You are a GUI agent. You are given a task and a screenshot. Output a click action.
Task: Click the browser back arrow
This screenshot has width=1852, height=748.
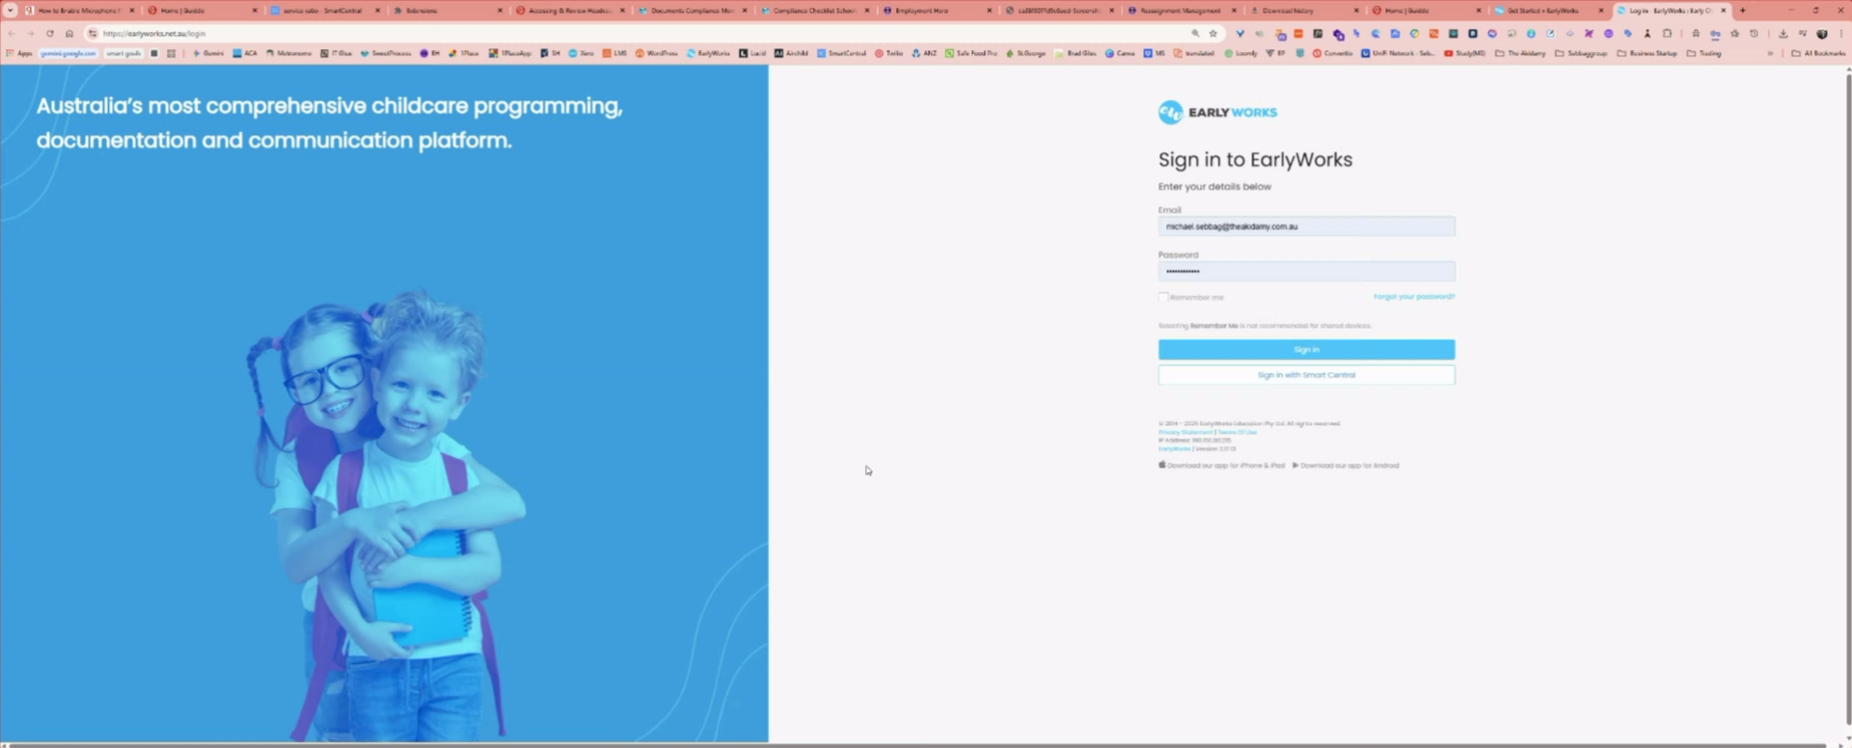(x=12, y=34)
